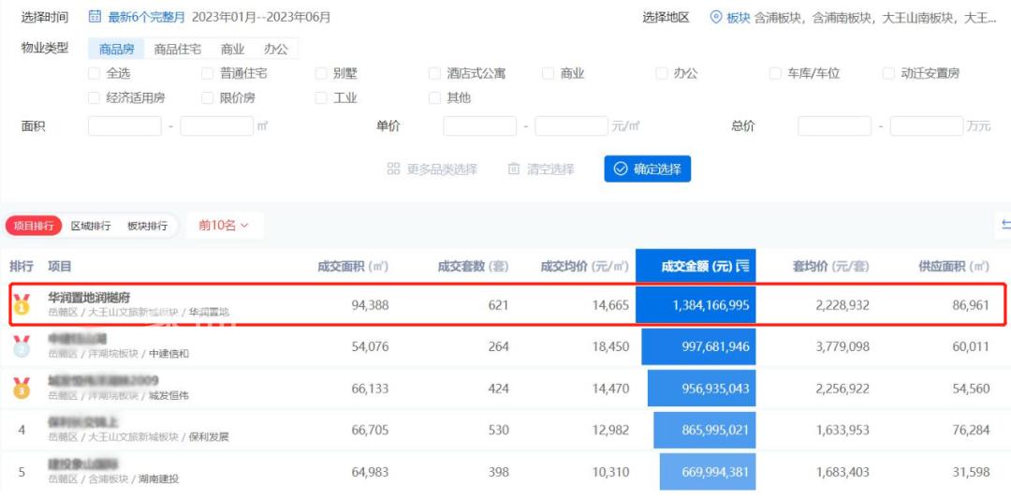Open the 前10名 ranking dropdown

(x=224, y=226)
